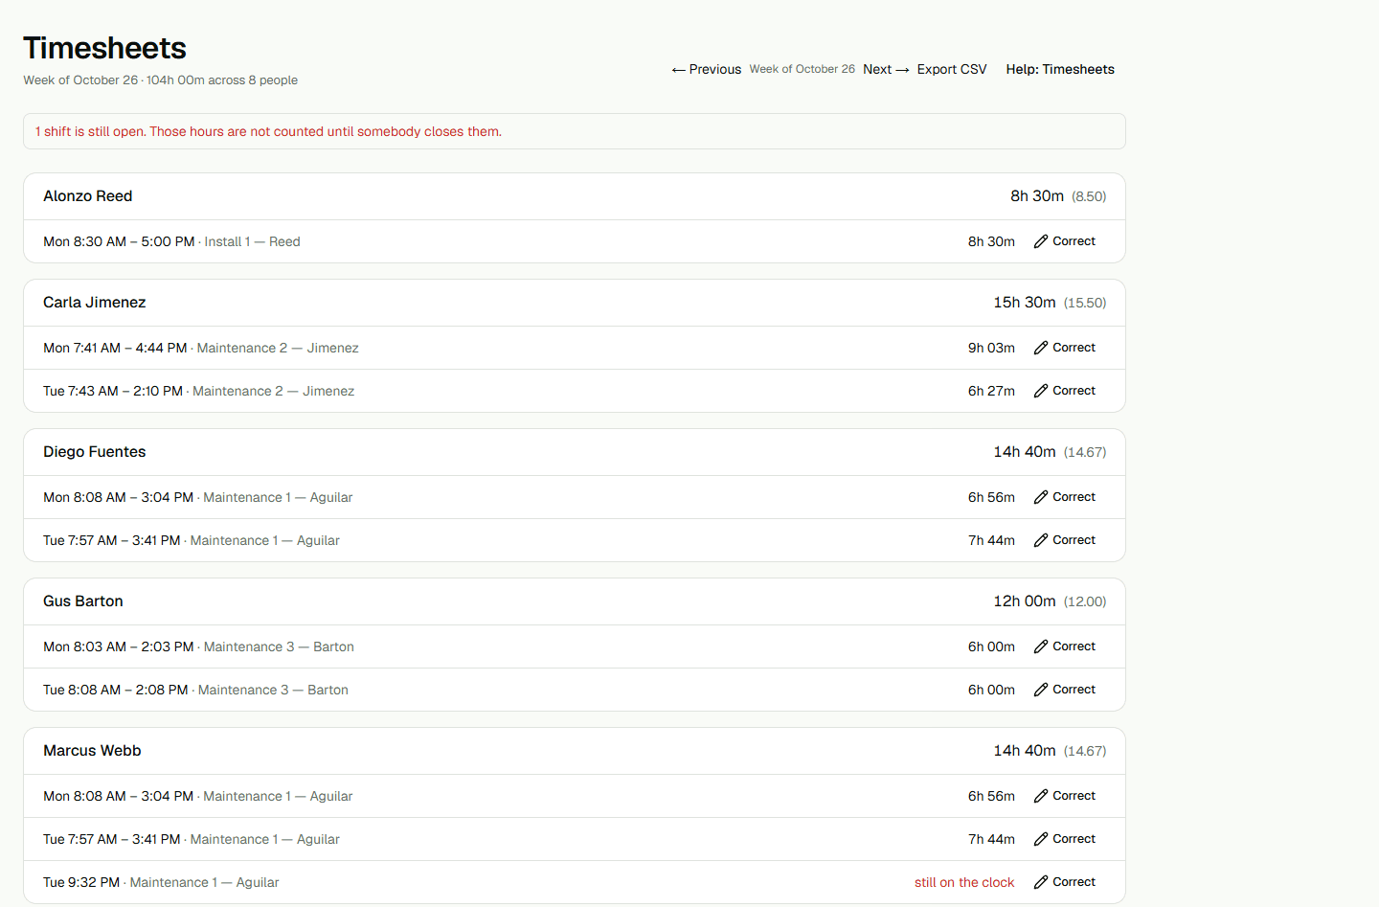
Task: Click the 'Install 1 — Reed' crew label
Action: pyautogui.click(x=253, y=241)
